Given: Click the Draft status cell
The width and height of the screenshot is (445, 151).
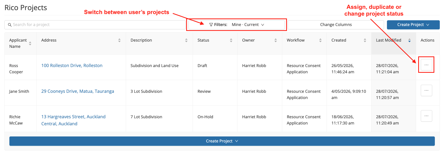Looking at the screenshot, I should [x=202, y=66].
